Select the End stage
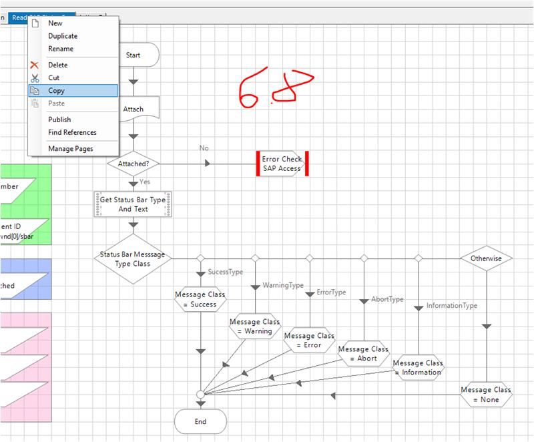Viewport: 534px width, 442px height. point(201,421)
